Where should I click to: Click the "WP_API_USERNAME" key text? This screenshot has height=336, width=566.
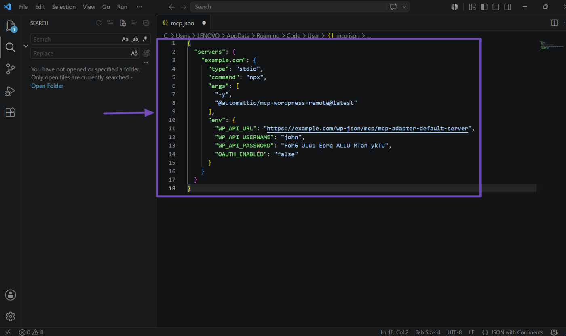[244, 137]
